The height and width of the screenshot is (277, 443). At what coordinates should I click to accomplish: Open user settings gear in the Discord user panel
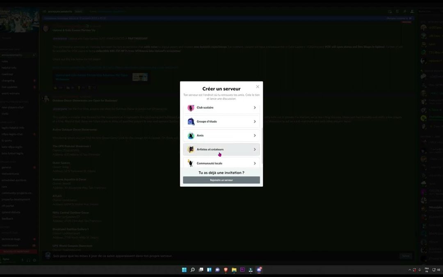(x=34, y=260)
